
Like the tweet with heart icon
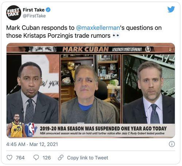tap(9, 158)
